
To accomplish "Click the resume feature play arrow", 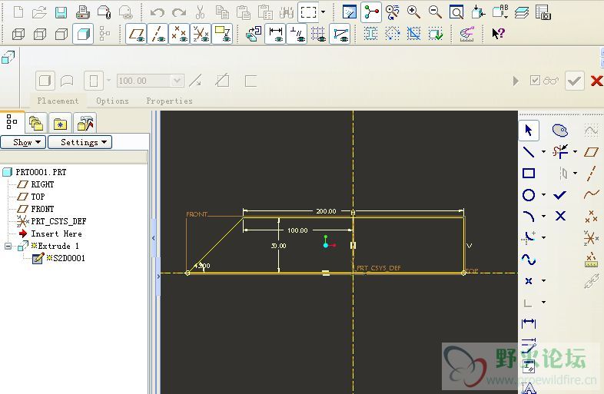I will 516,81.
